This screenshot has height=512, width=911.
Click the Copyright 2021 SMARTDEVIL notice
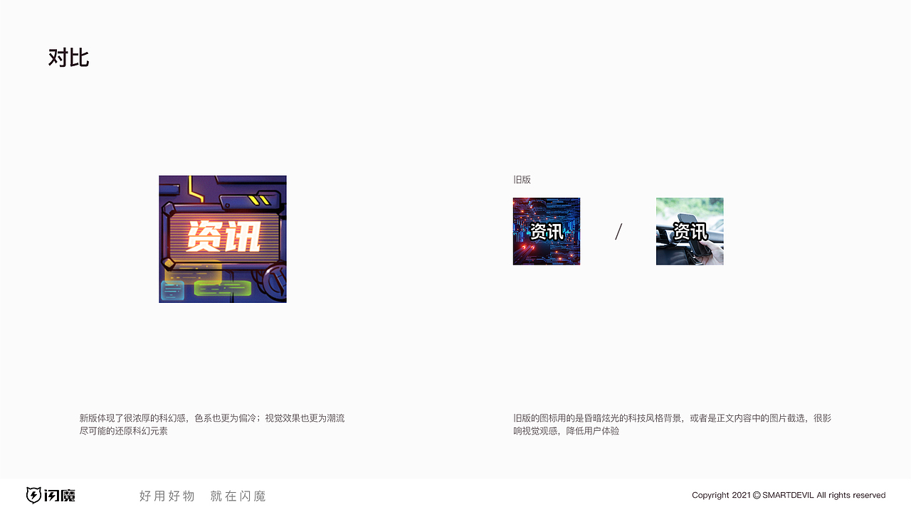click(789, 495)
